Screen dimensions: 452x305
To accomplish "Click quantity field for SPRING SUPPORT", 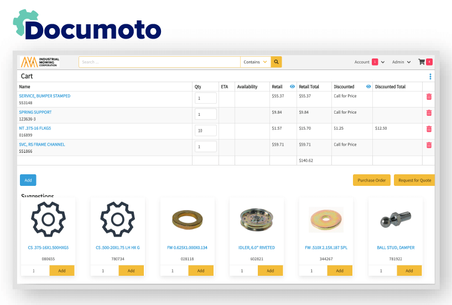I will pos(206,114).
